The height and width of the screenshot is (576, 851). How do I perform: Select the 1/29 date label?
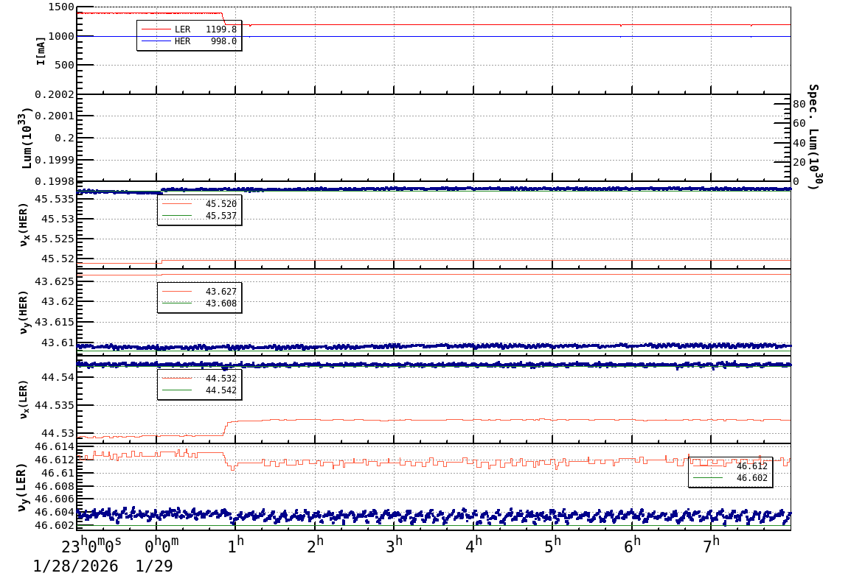point(153,563)
